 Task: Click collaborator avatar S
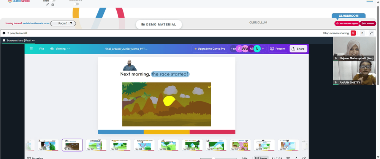point(239,49)
